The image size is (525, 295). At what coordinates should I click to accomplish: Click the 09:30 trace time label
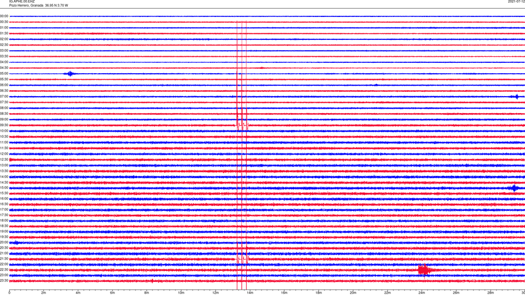tap(4, 125)
